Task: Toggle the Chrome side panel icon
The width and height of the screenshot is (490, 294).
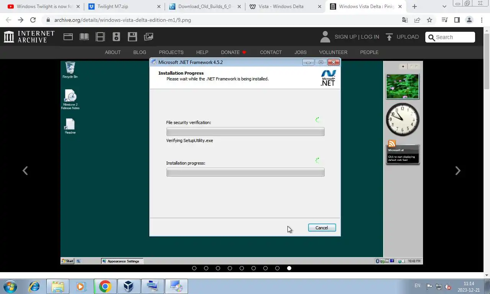Action: coord(457,20)
